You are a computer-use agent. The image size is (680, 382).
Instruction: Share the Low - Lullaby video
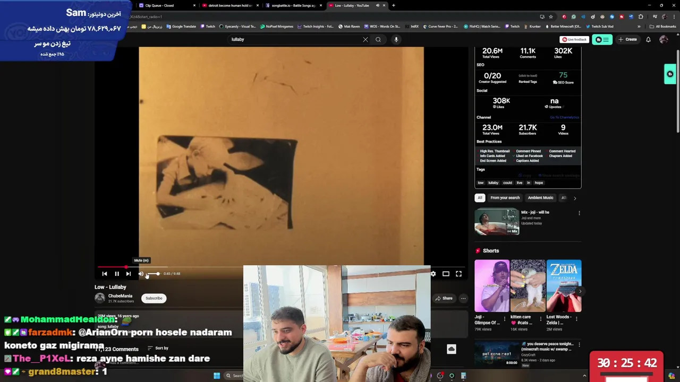[x=444, y=298]
